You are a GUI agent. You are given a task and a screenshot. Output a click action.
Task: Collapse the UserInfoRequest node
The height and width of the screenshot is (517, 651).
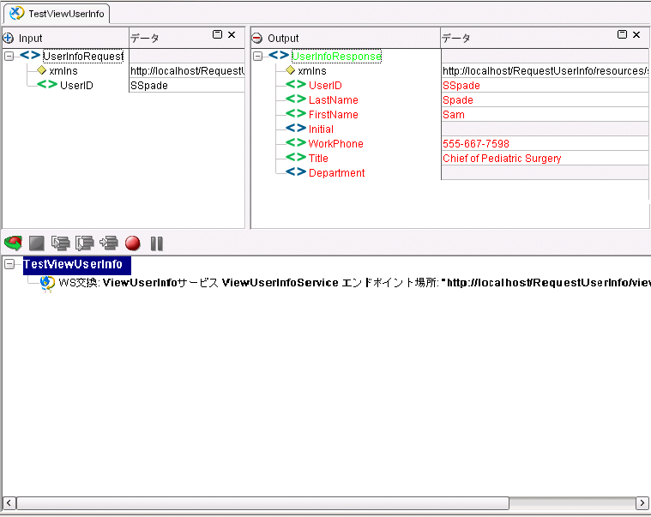[x=9, y=56]
